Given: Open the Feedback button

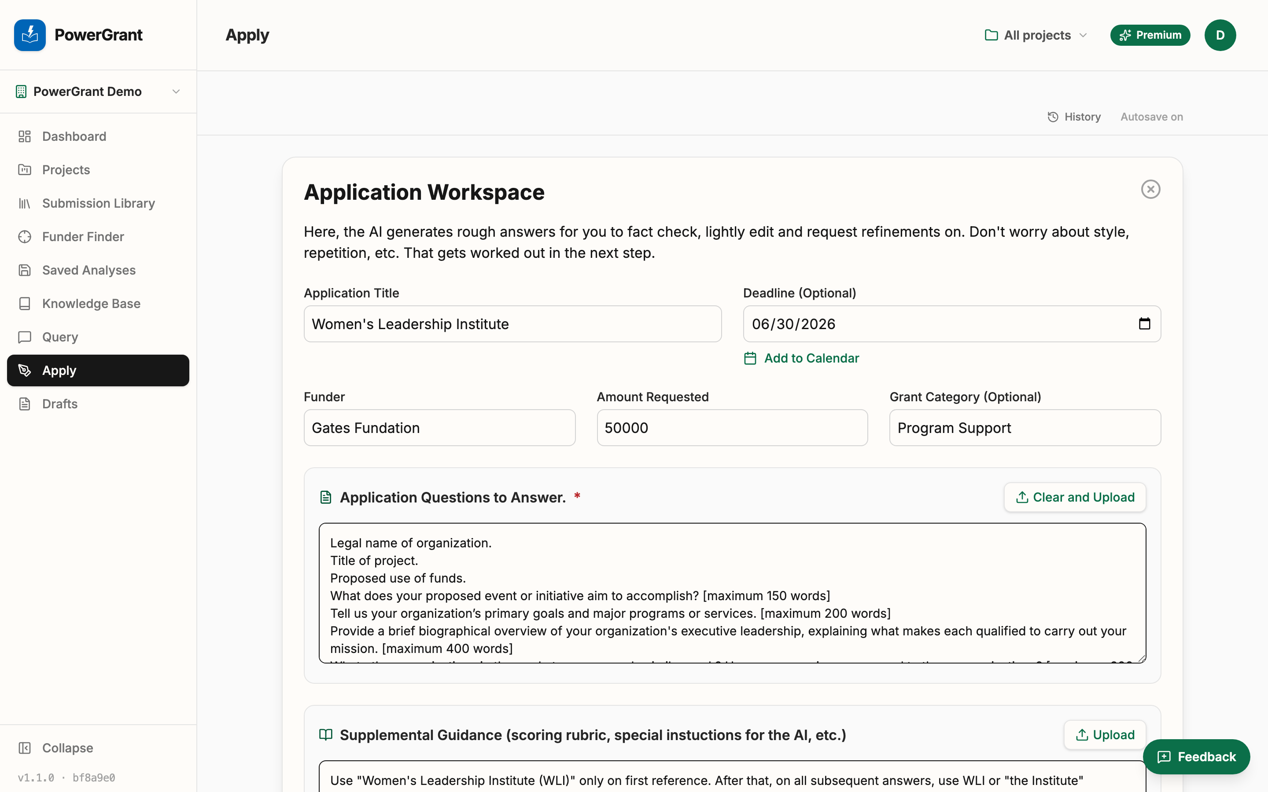Looking at the screenshot, I should 1196,756.
